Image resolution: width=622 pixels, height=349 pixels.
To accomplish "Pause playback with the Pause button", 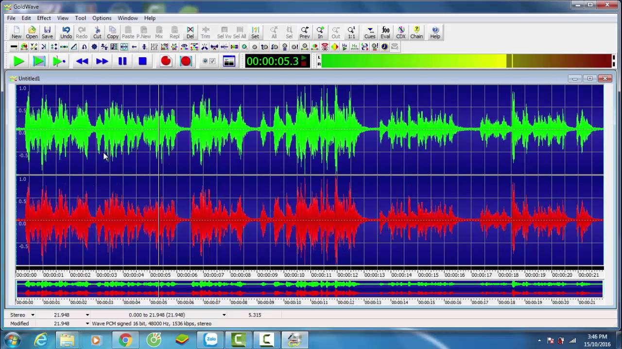I will pos(122,61).
